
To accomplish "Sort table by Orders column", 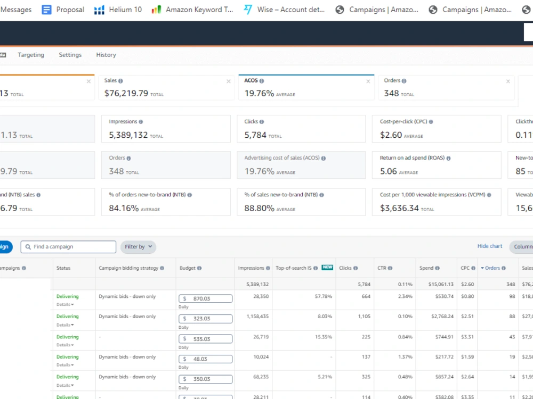I will tap(492, 268).
